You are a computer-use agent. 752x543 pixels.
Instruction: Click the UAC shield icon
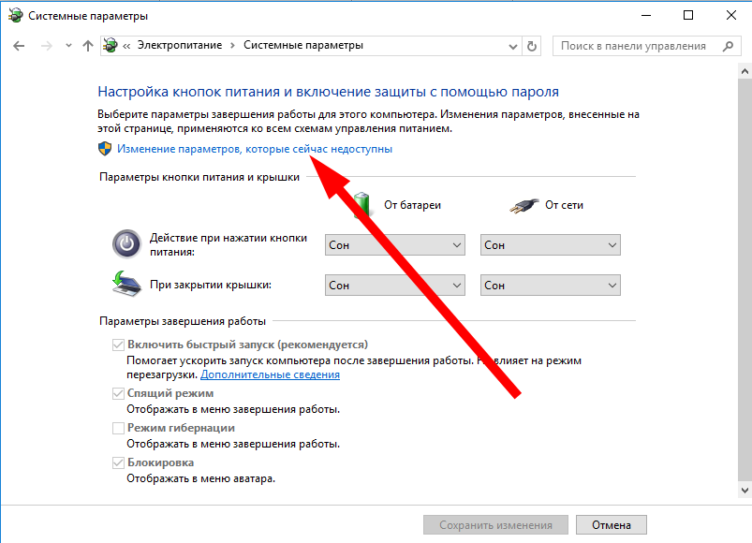[x=105, y=149]
